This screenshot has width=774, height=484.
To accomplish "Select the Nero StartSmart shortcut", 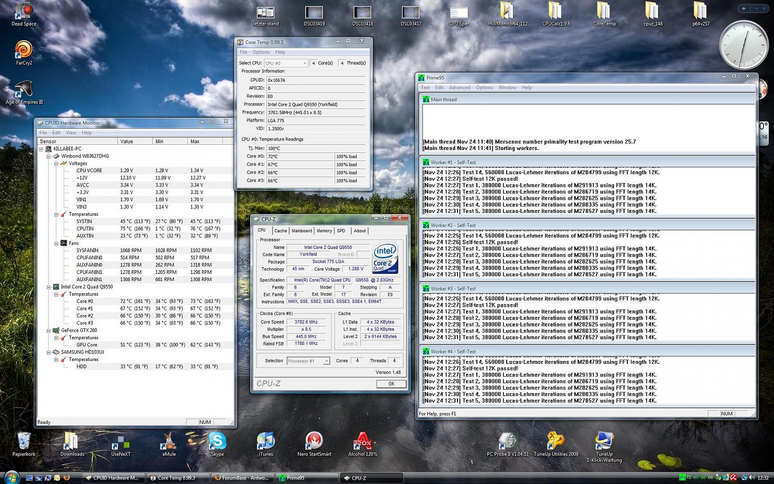I will coord(314,444).
